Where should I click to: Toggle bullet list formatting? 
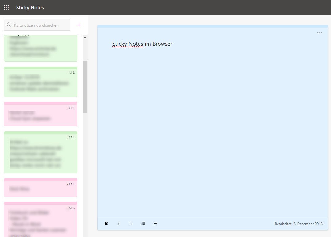click(143, 224)
